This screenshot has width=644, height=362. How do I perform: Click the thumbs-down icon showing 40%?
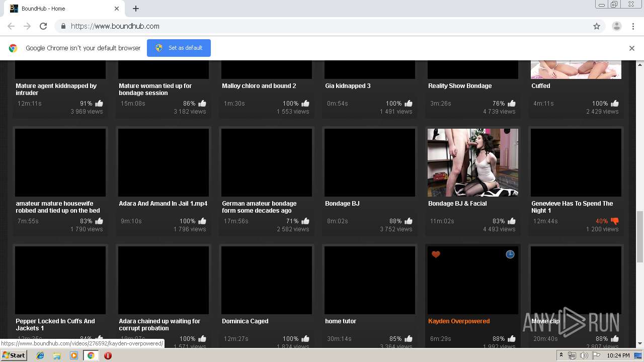(x=614, y=221)
